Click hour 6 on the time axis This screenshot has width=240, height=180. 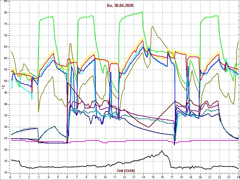tap(67, 178)
